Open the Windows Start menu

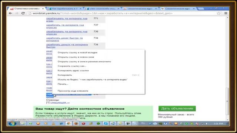[x=12, y=123]
